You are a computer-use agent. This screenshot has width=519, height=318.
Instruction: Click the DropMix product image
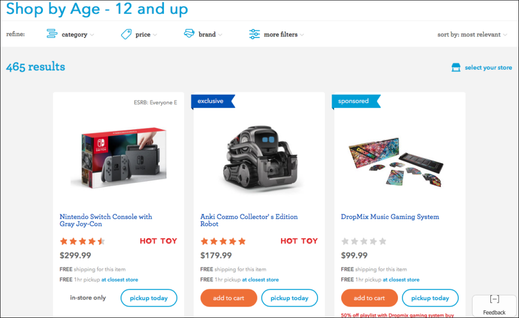coord(396,161)
